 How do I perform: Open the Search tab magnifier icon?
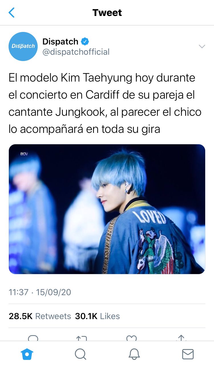[80, 354]
